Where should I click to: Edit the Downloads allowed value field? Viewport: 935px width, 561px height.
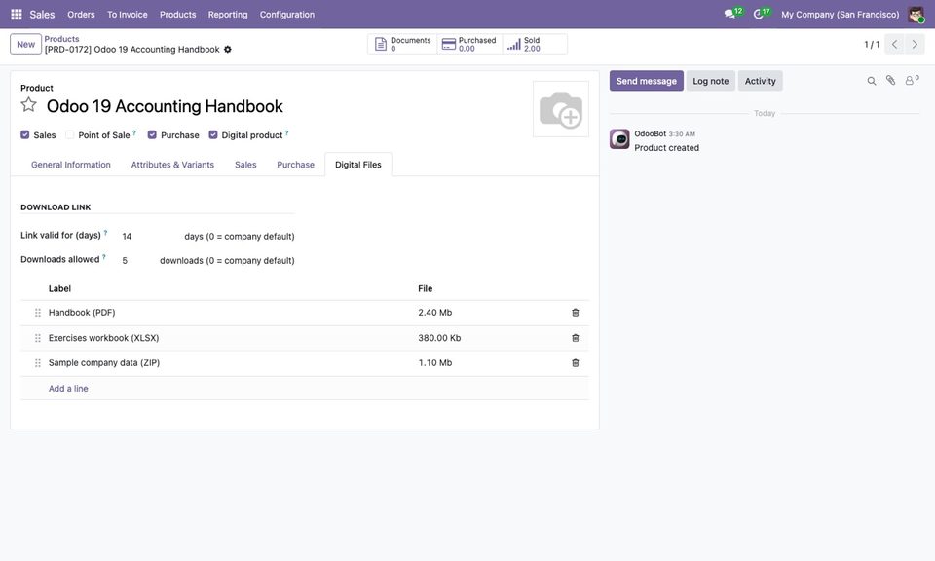(x=136, y=260)
